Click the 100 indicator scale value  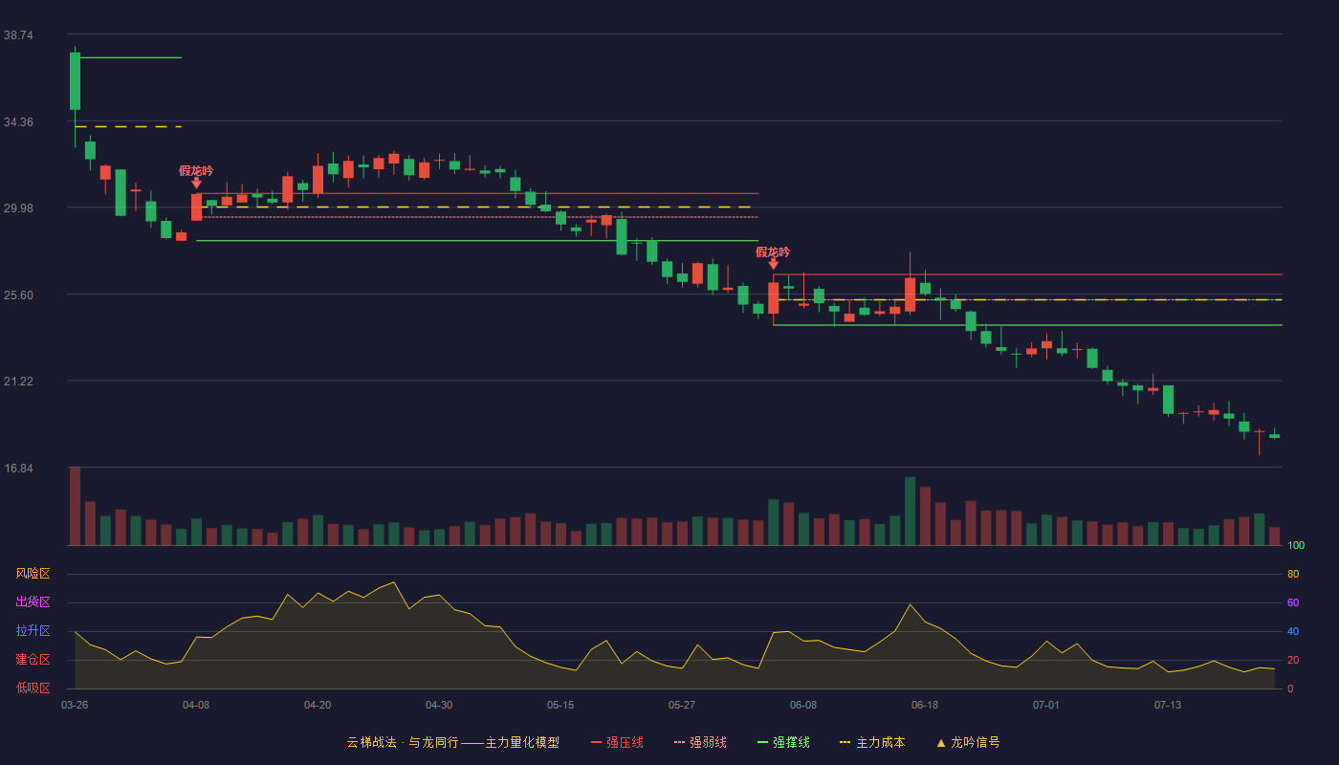1296,545
